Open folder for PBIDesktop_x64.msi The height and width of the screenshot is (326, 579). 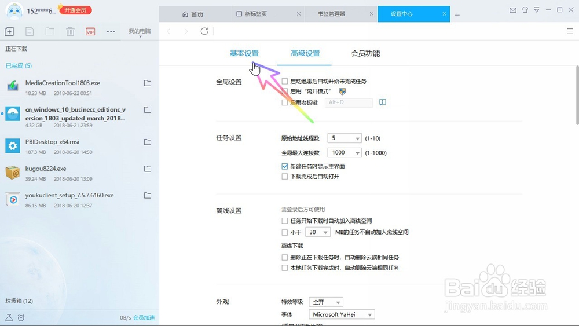click(x=148, y=142)
